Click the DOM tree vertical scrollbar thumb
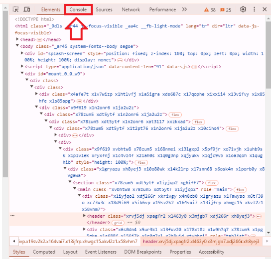Viewport: 271px width, 259px height. tap(268, 55)
